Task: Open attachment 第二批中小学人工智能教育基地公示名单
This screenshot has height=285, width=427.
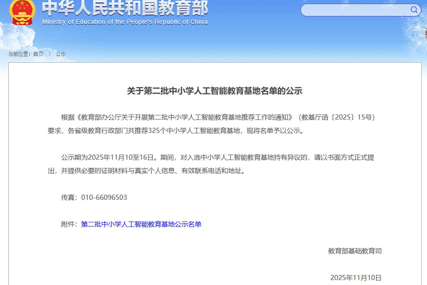Action: 141,224
